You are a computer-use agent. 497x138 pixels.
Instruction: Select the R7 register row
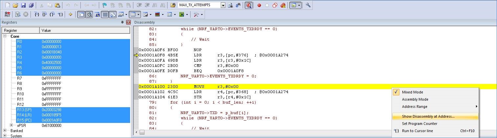[x=73, y=78]
